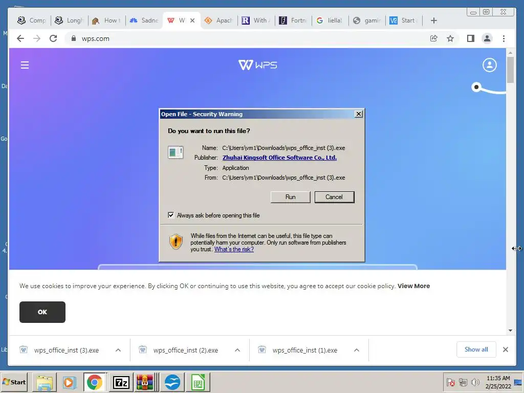Open Windows Start menu
The height and width of the screenshot is (393, 524).
pyautogui.click(x=14, y=382)
